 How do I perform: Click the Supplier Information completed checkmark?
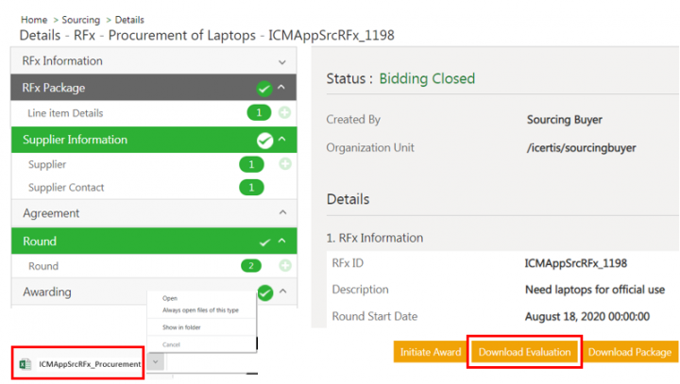click(264, 141)
